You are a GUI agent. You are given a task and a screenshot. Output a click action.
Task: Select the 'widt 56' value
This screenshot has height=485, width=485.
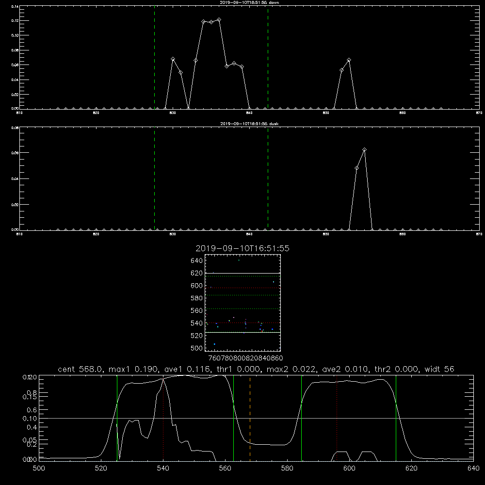[439, 369]
